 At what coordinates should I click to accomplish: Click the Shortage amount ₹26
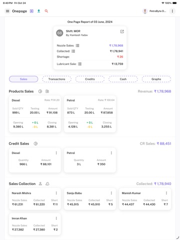[x=120, y=57]
